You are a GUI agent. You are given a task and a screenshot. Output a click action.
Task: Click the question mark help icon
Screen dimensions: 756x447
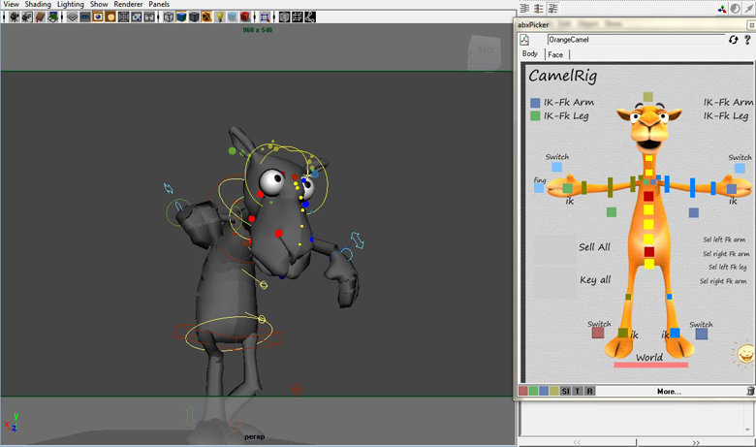tap(747, 40)
